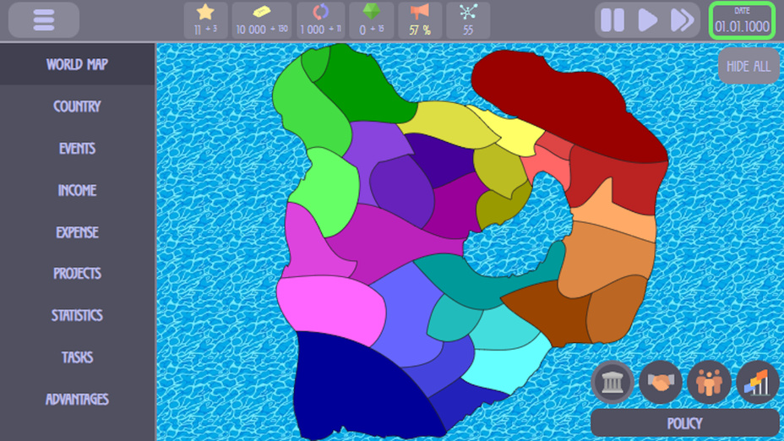
Task: Open the hamburger menu
Action: [x=44, y=20]
